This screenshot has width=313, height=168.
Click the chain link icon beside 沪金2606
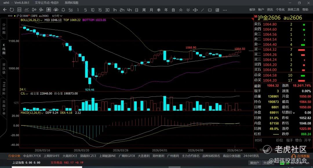click(10, 16)
